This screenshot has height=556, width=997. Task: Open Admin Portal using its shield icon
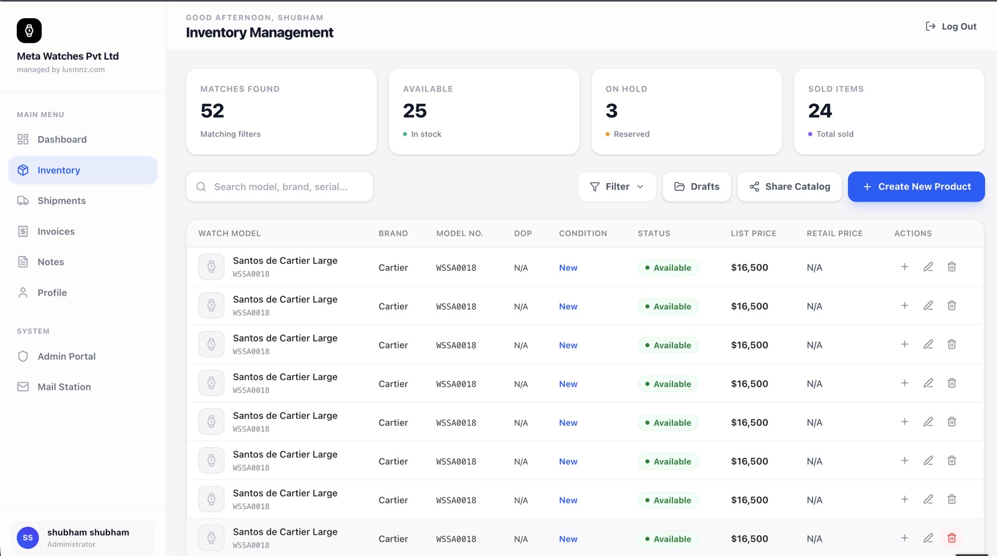point(23,356)
